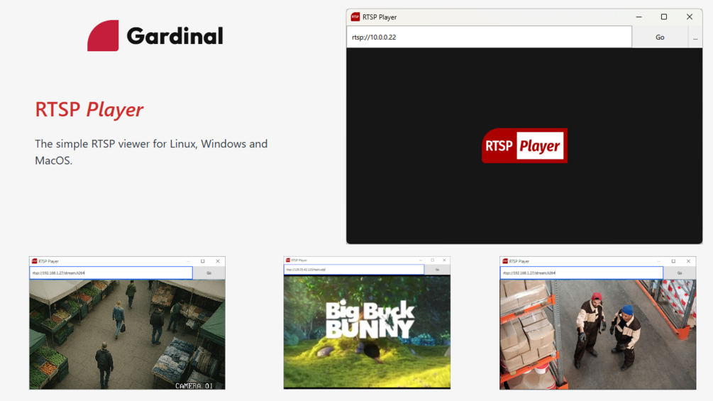Click the Gardinal wordmark text

(x=175, y=36)
